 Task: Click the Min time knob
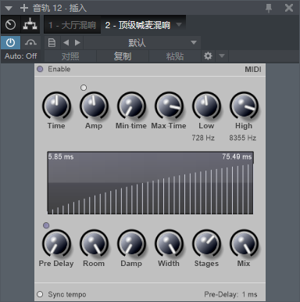(x=131, y=106)
